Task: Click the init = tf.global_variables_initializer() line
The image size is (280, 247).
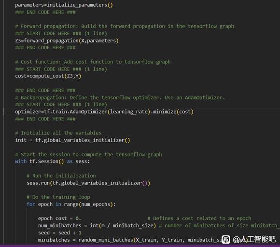Action: [x=73, y=140]
